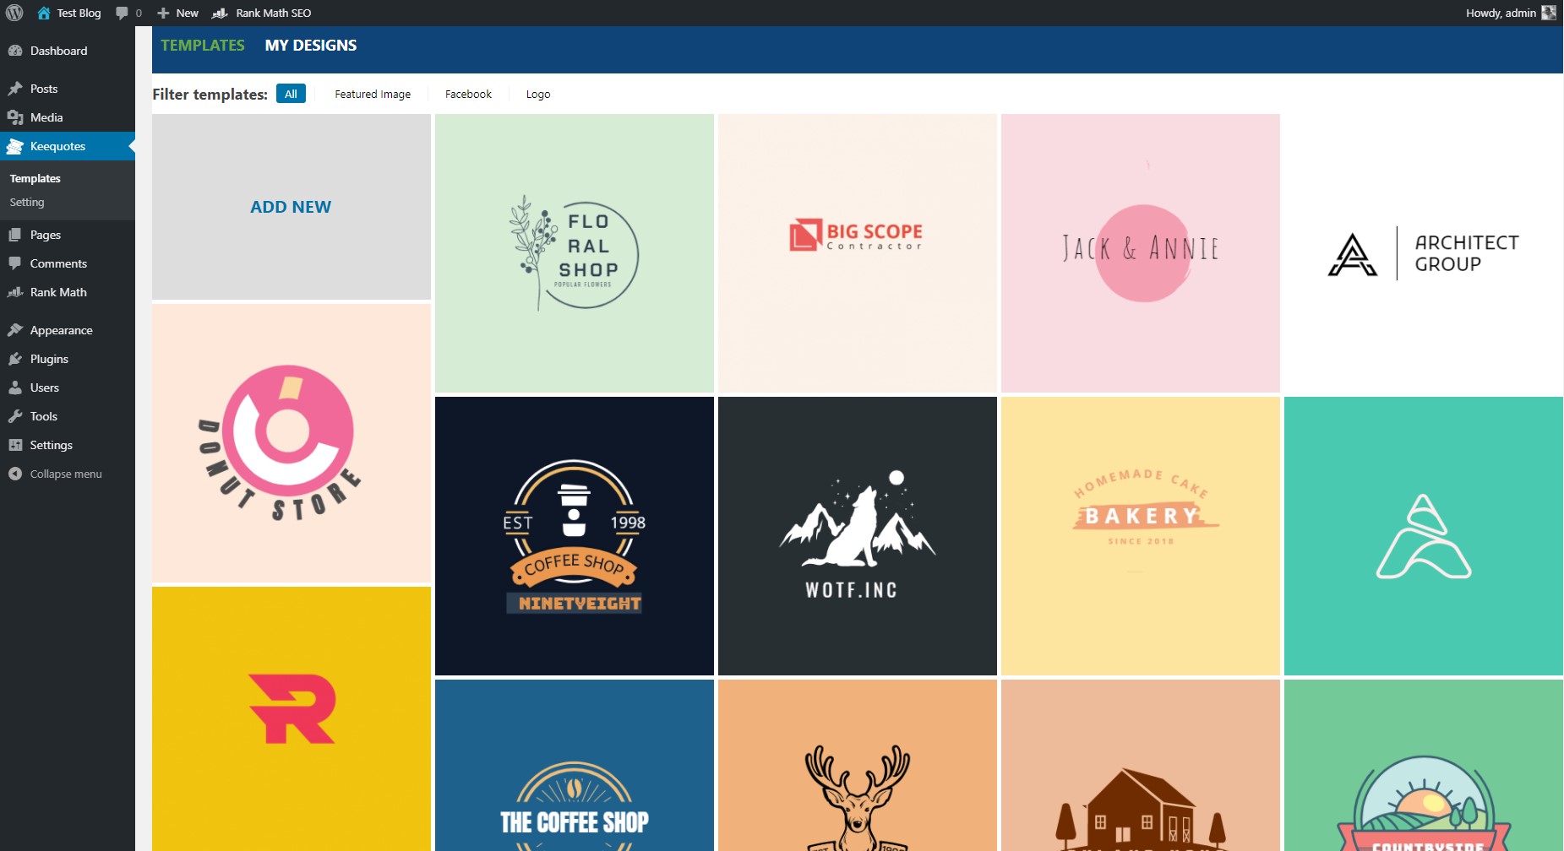Click the Plugins plug icon
Screen dimensions: 1564x851
coord(15,359)
